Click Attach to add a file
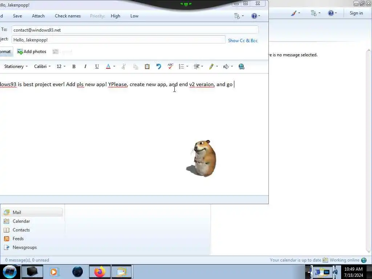Screen dimensions: 372x279 pyautogui.click(x=38, y=16)
